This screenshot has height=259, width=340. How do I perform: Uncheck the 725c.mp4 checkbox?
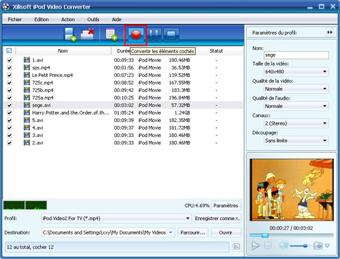click(10, 82)
